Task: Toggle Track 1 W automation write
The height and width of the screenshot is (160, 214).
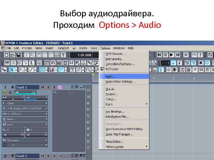Action: (x=10, y=93)
